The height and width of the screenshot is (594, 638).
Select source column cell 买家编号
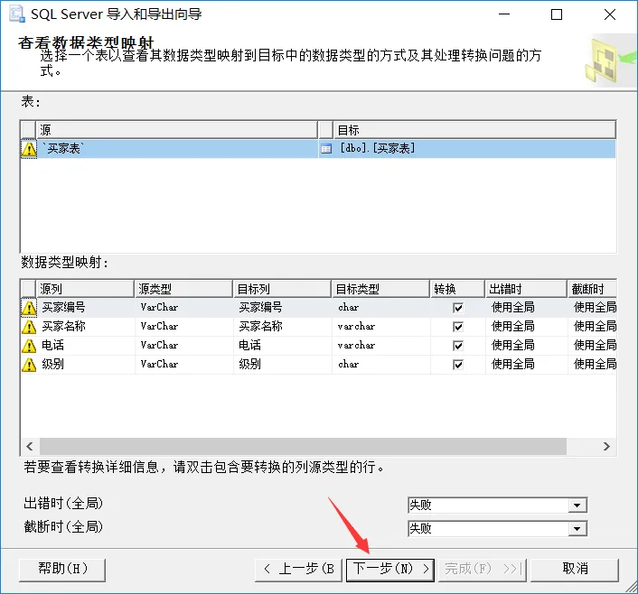[x=86, y=307]
